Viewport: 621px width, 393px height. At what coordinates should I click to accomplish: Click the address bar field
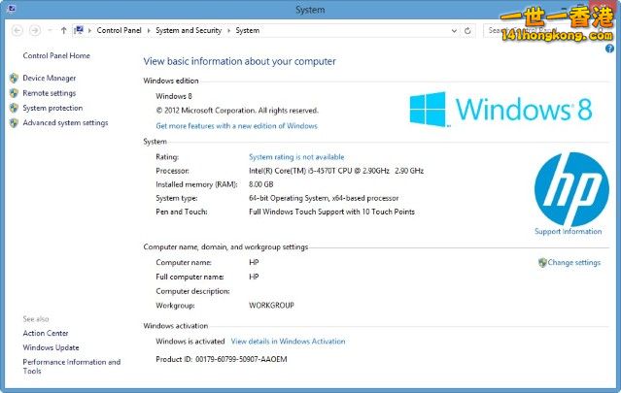[x=273, y=30]
